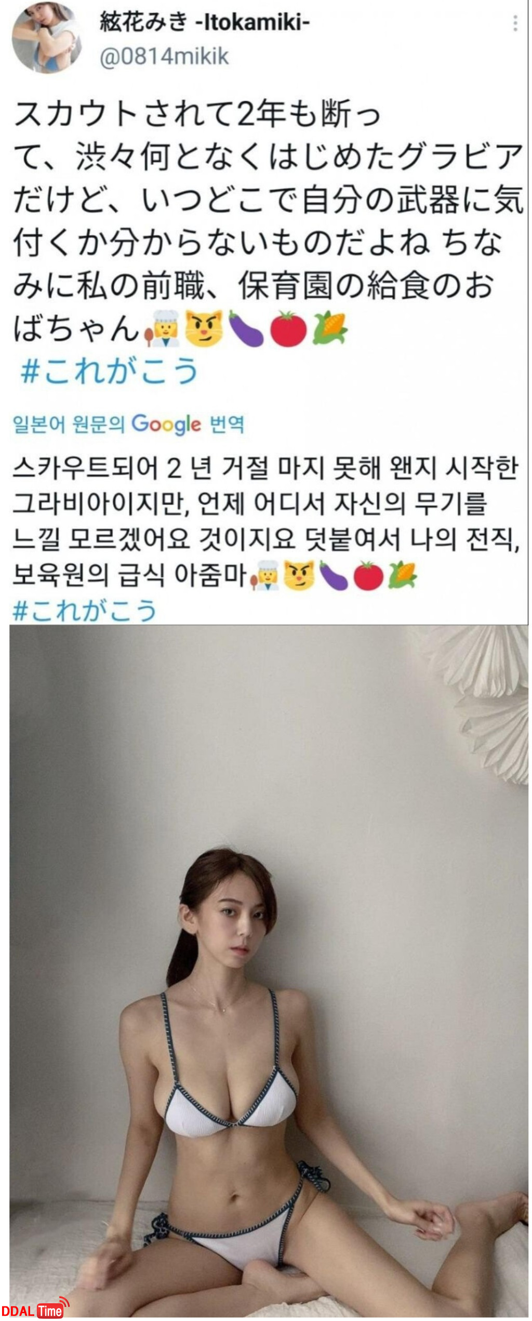Screen dimensions: 532x1321
Task: Click the corn emoji in the Korean translation
Action: (403, 575)
